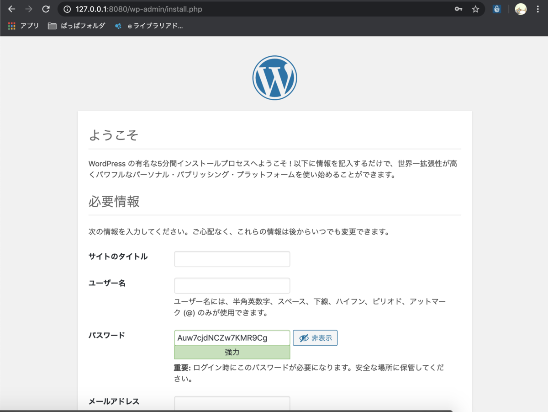Toggle password visibility with 非表示 button

pos(315,338)
